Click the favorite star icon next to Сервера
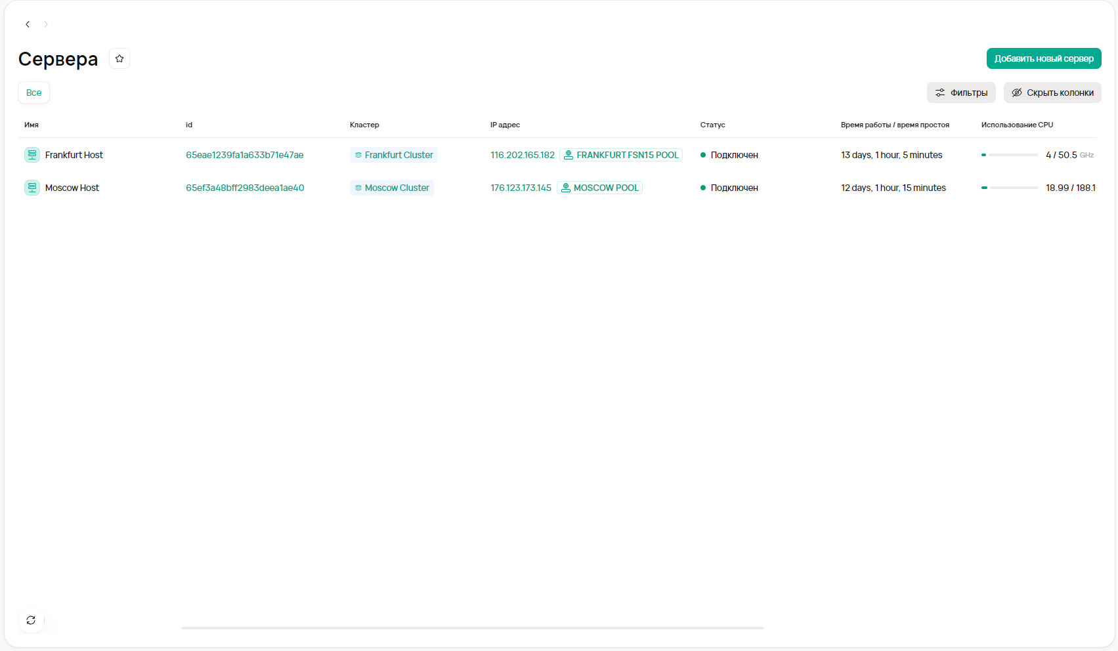This screenshot has height=651, width=1118. coord(119,58)
